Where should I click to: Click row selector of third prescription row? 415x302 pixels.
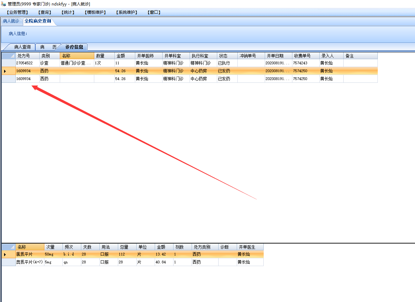coord(9,79)
